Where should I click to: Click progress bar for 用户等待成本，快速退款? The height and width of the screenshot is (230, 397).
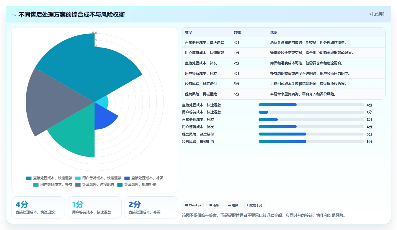pyautogui.click(x=311, y=112)
